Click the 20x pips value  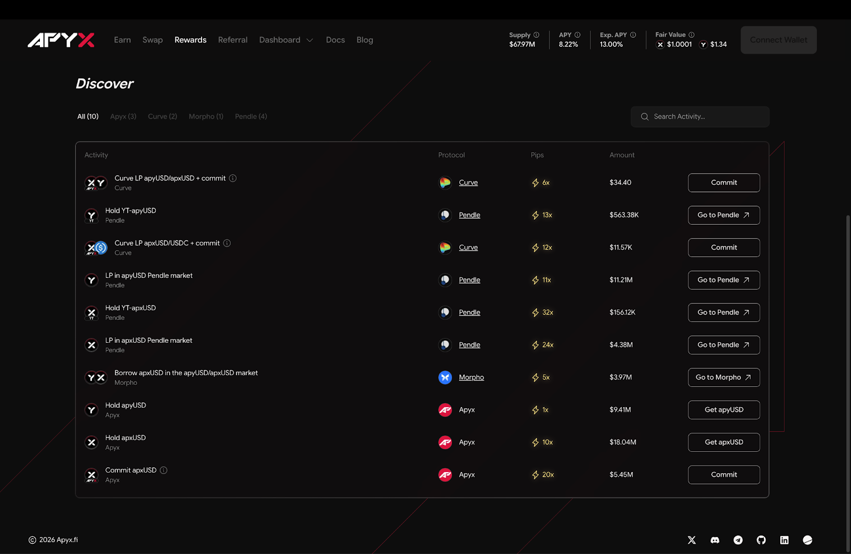pos(548,475)
